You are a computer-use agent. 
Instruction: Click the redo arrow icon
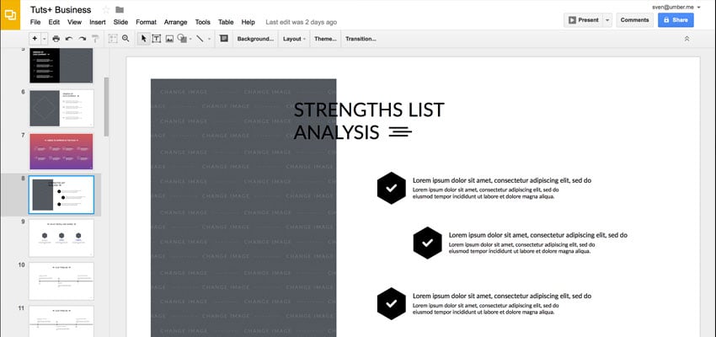coord(82,39)
